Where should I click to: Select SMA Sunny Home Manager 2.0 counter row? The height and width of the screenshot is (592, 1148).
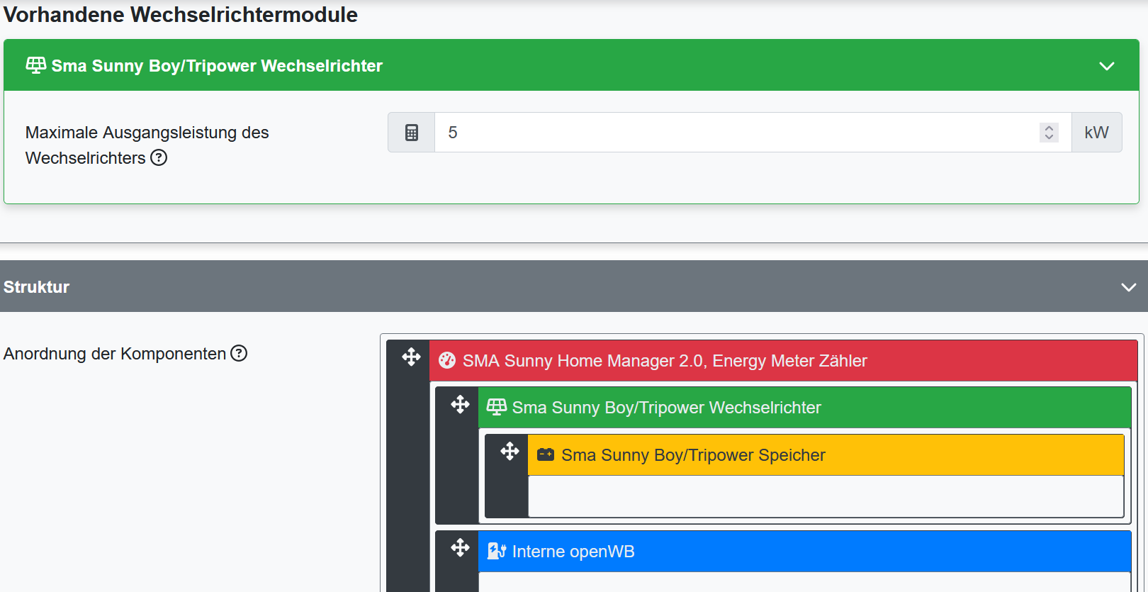783,361
